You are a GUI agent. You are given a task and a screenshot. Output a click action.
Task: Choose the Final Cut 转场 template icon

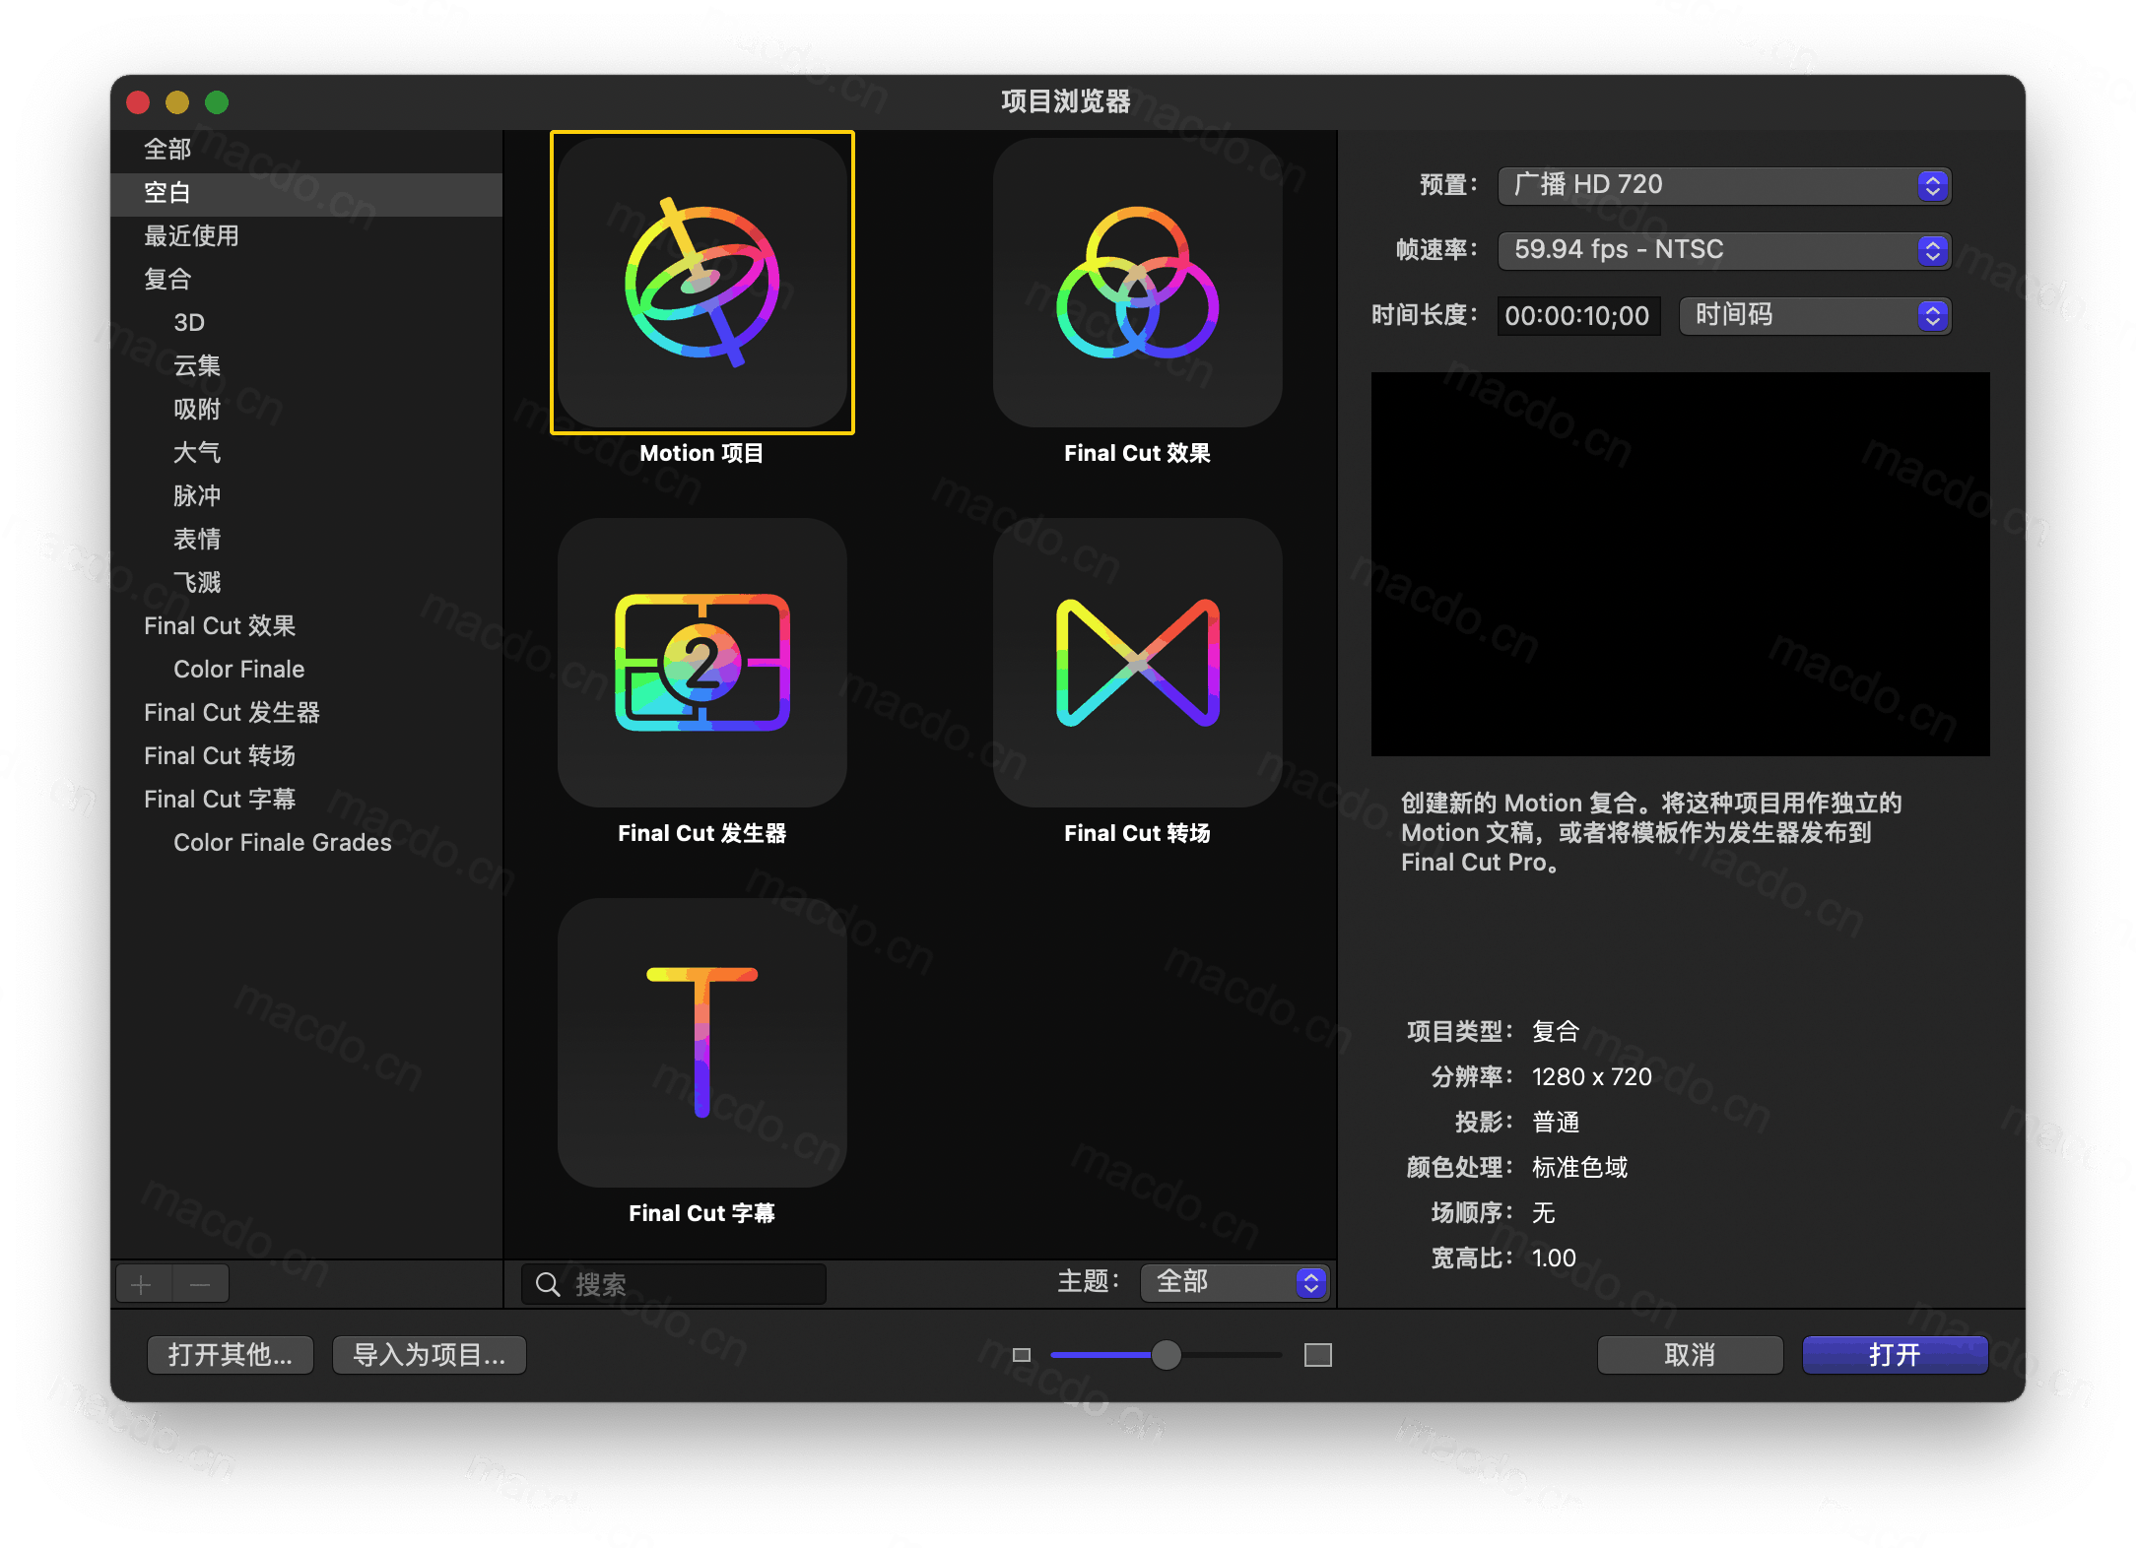1138,663
